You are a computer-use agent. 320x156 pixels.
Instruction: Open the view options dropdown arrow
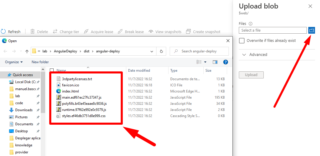[205, 62]
